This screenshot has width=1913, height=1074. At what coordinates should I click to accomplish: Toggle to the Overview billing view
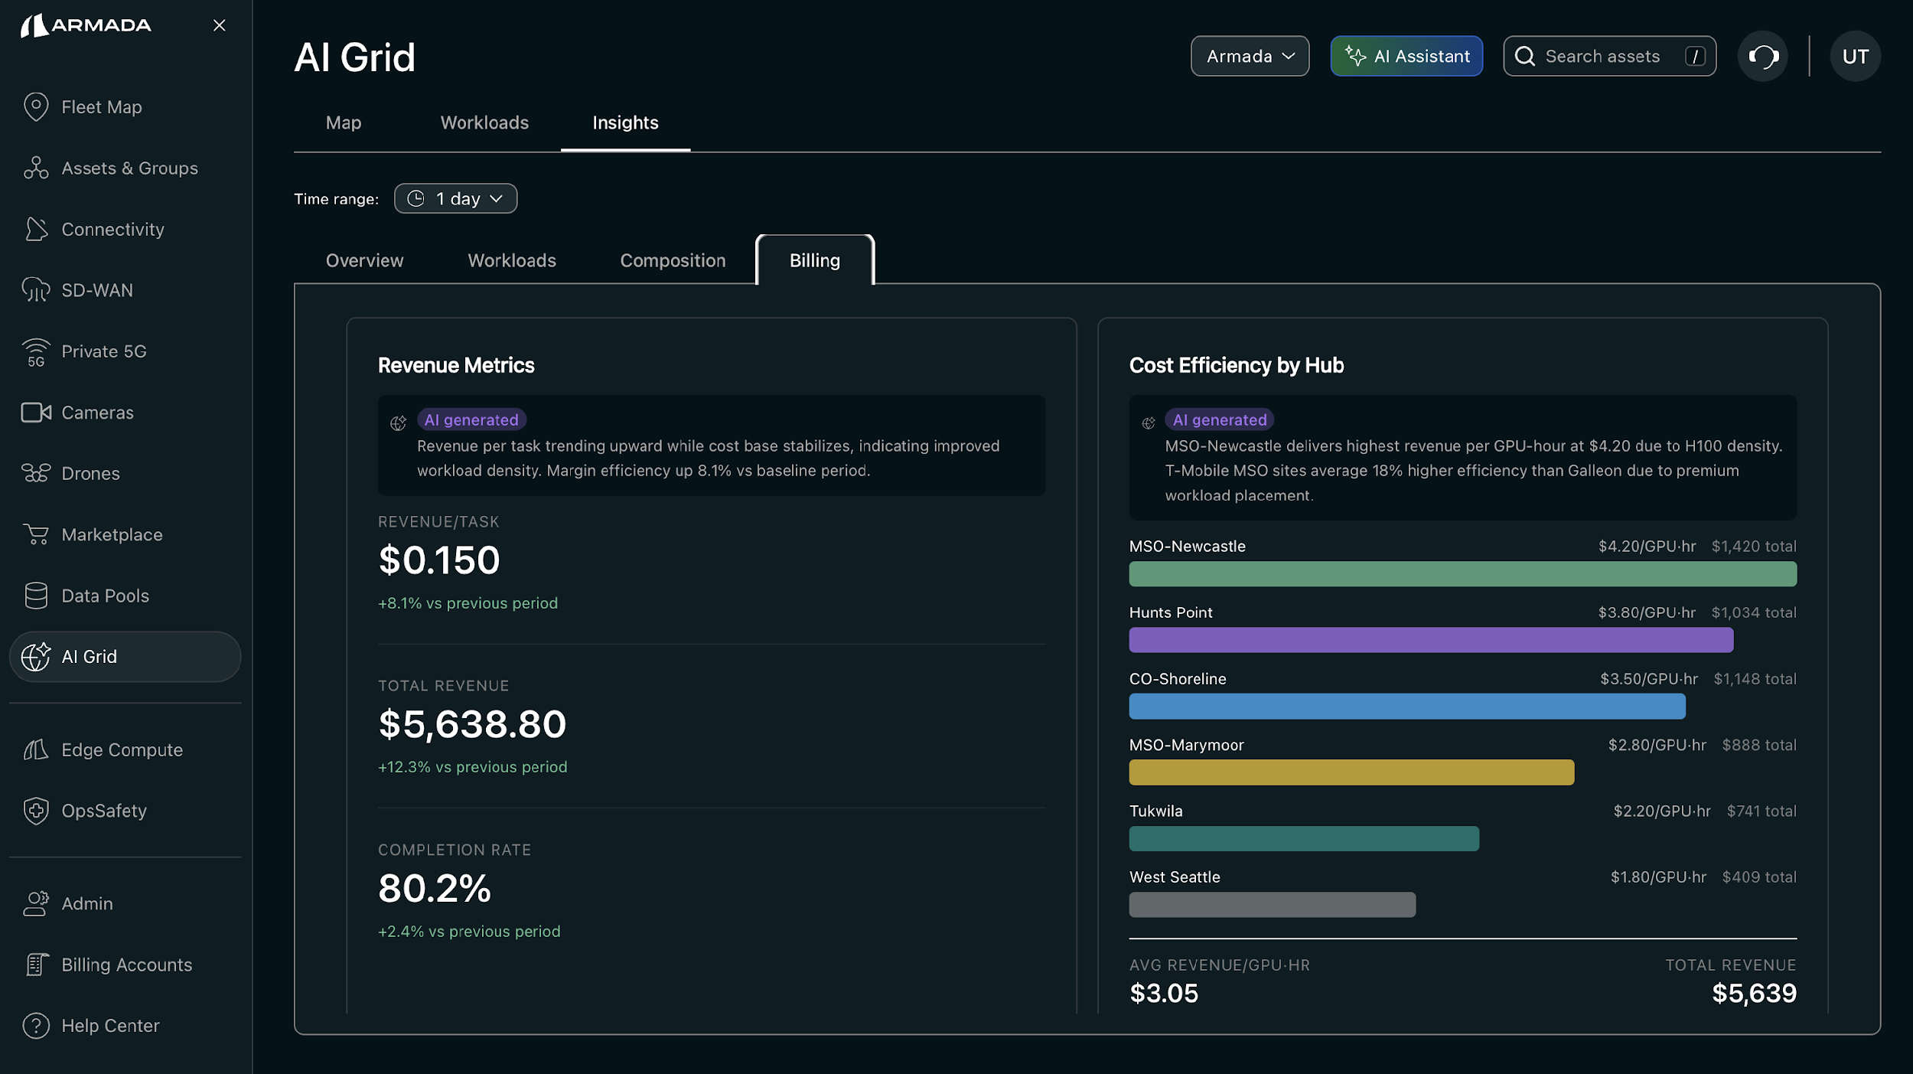pos(364,260)
